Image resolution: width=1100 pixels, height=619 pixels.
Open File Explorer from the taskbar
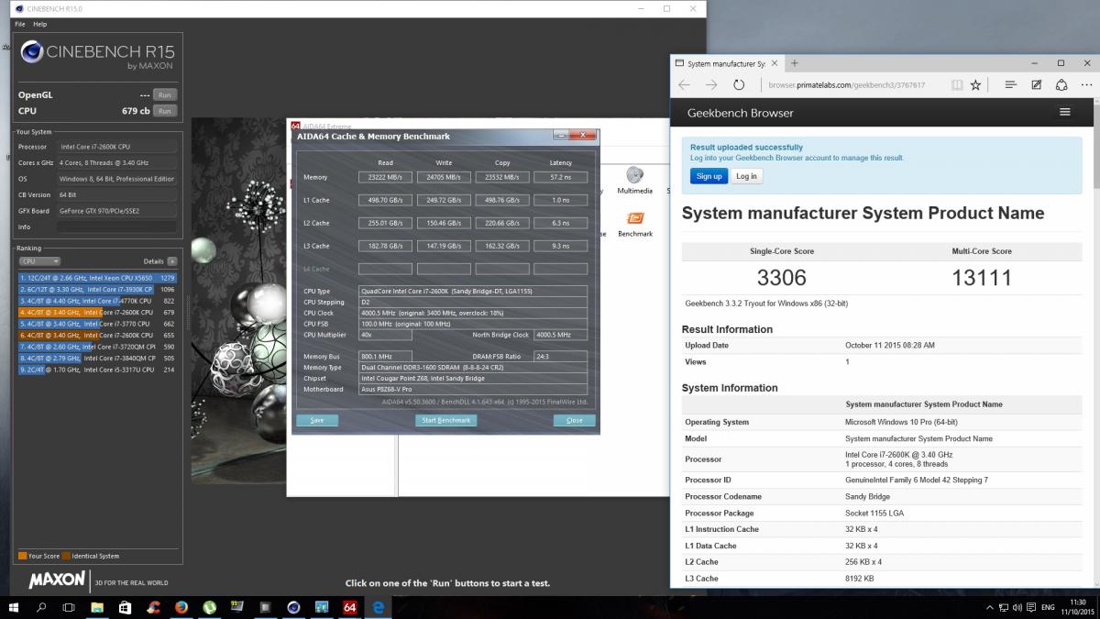click(x=97, y=607)
